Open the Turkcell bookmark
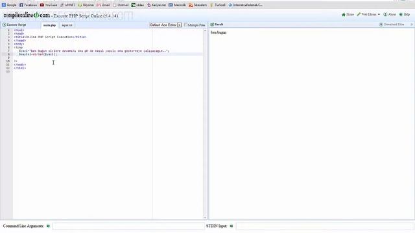The image size is (415, 233). pos(218,5)
